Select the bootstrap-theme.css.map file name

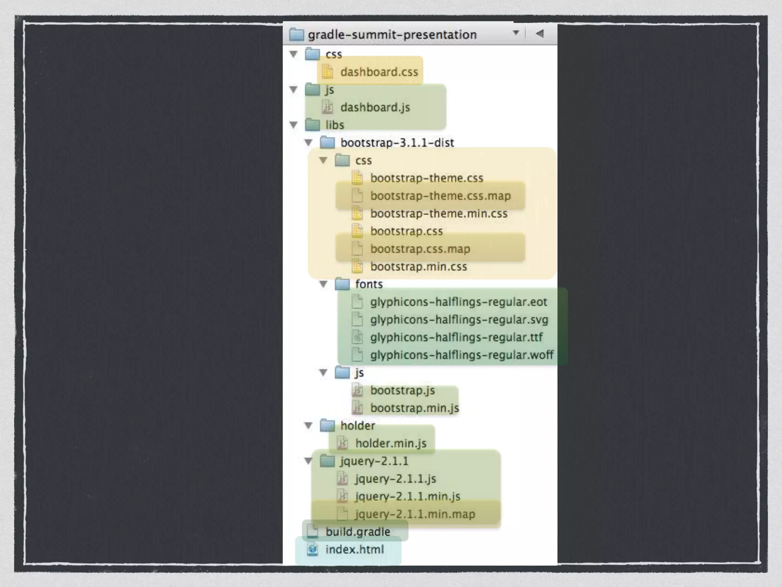[440, 196]
